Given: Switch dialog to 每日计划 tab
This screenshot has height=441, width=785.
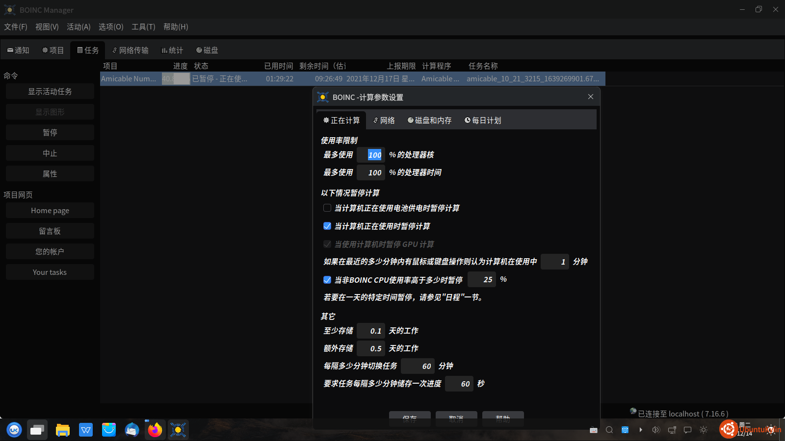Looking at the screenshot, I should click(x=483, y=121).
